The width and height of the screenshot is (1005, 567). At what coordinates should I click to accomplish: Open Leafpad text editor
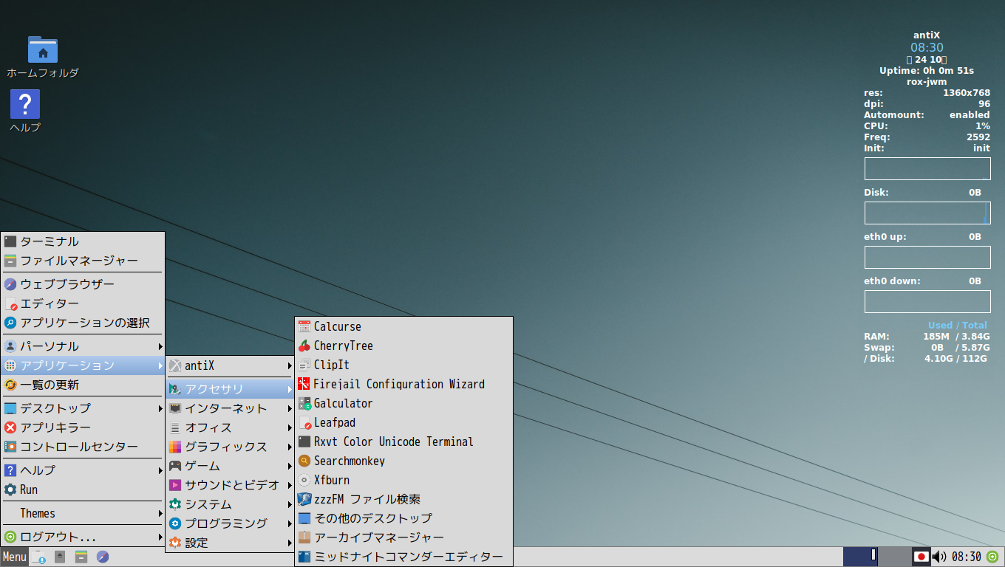403,422
